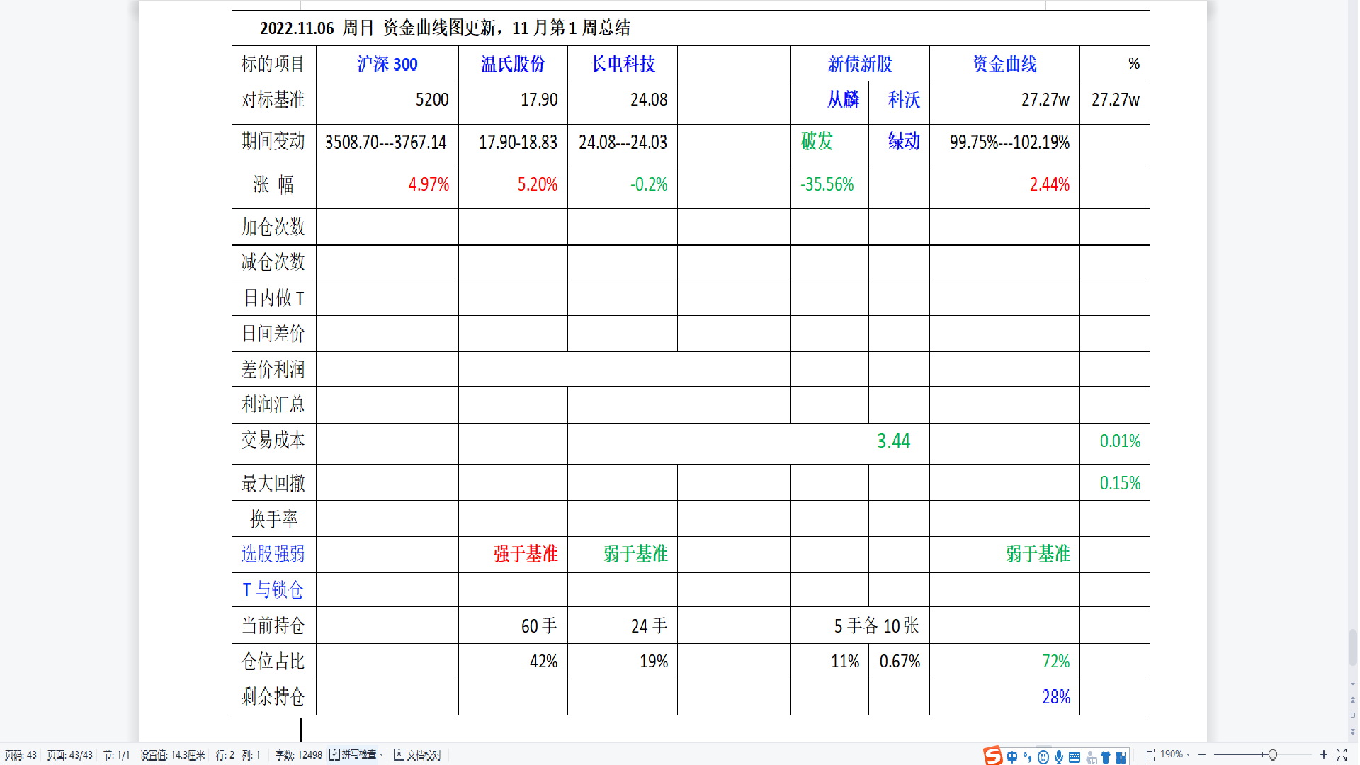Open the Sogou soft keyboard icon
The height and width of the screenshot is (765, 1360).
pyautogui.click(x=1075, y=756)
